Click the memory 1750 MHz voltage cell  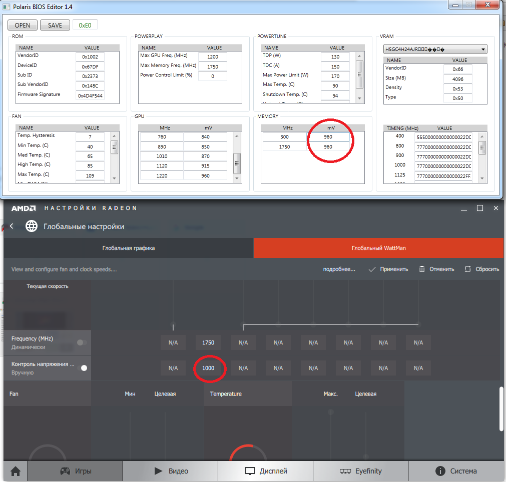pos(328,146)
